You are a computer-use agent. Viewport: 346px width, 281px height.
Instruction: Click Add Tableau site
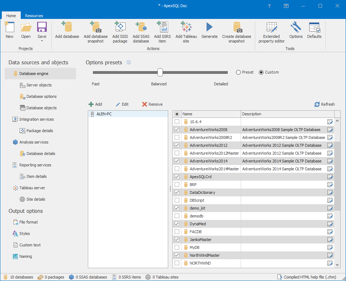coord(186,32)
